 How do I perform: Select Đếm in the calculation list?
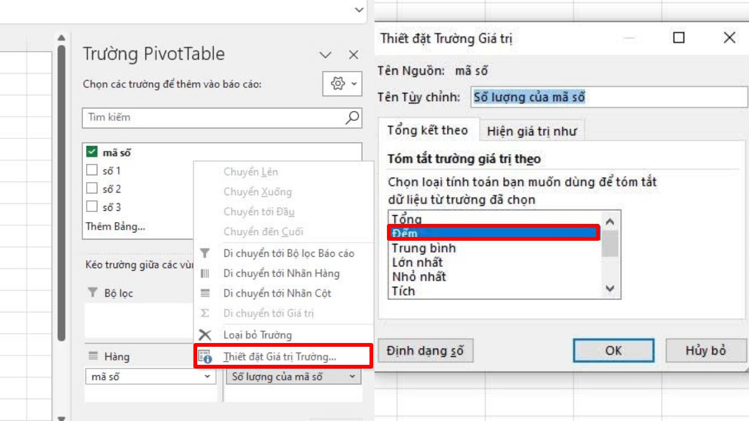click(494, 233)
